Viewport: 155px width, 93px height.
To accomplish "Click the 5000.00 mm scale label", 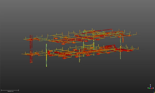I will point(11,91).
